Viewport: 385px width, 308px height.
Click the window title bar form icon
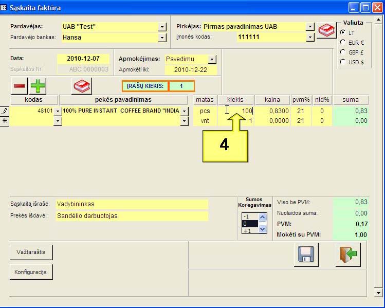click(3, 8)
